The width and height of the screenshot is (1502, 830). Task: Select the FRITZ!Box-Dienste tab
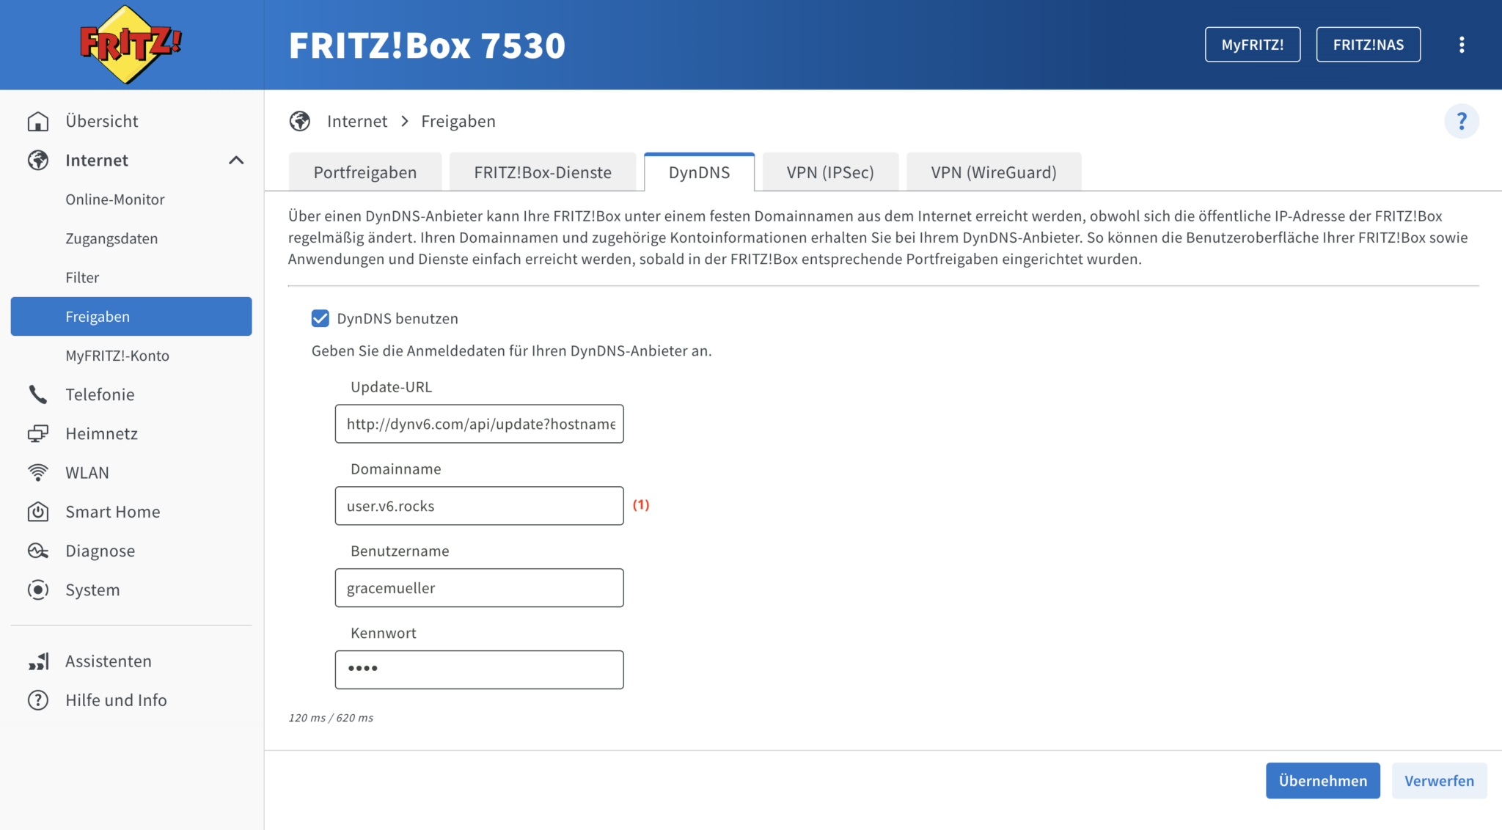(543, 172)
